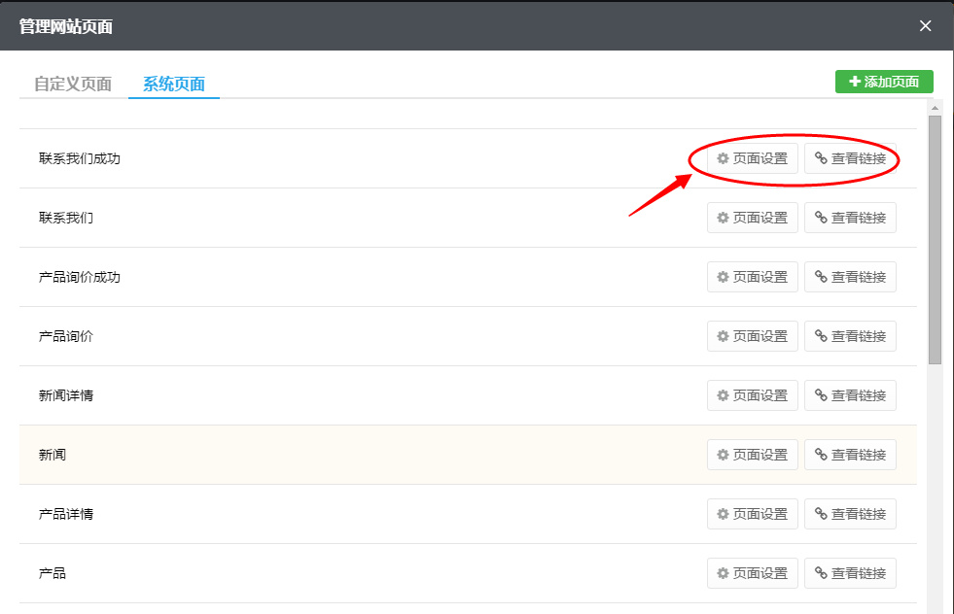View link for 产品询价成功 page
954x614 pixels.
tap(850, 277)
